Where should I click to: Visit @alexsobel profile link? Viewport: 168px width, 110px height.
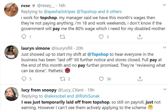[55, 96]
